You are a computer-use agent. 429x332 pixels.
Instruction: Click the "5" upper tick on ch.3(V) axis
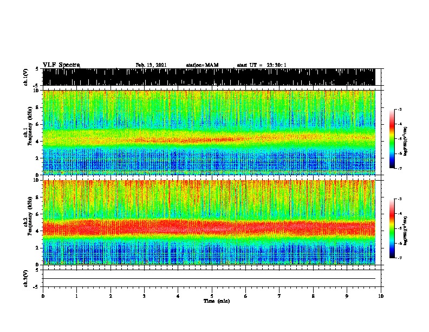click(37, 270)
